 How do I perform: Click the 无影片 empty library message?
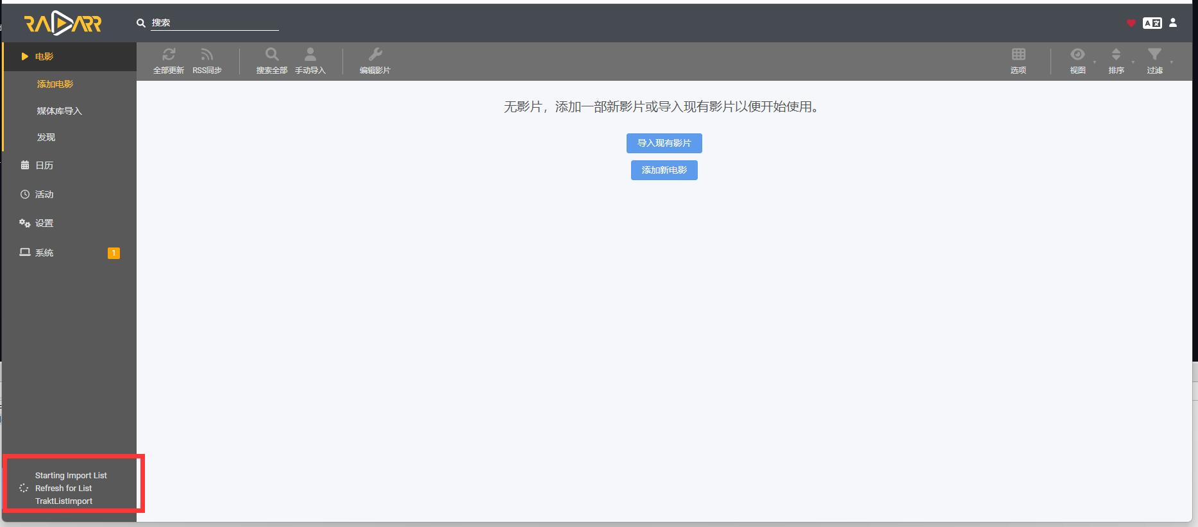tap(664, 106)
